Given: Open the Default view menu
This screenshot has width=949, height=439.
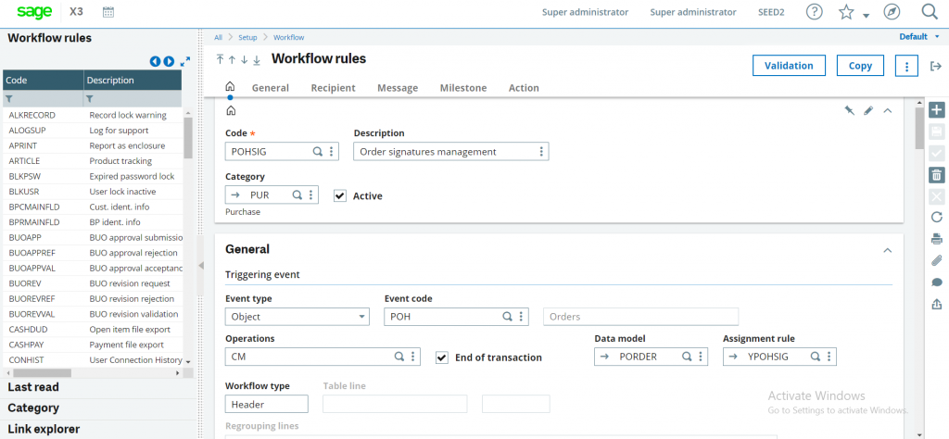Looking at the screenshot, I should coord(919,37).
